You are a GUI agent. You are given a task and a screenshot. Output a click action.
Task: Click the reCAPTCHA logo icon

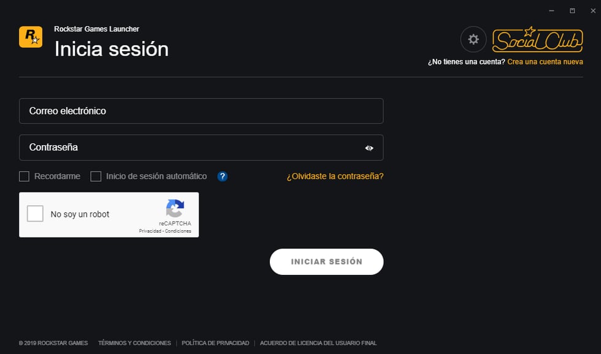[x=175, y=208]
